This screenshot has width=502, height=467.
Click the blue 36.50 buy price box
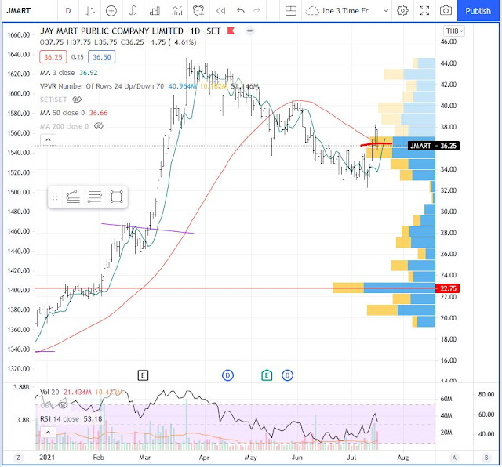click(x=101, y=57)
